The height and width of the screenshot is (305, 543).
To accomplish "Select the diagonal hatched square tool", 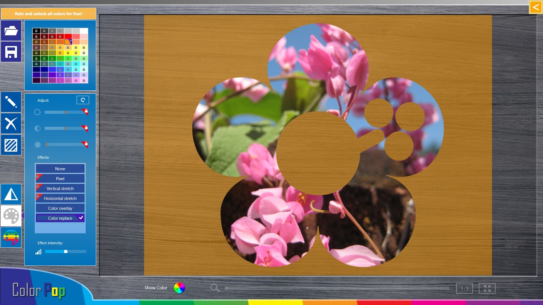I will coord(11,145).
